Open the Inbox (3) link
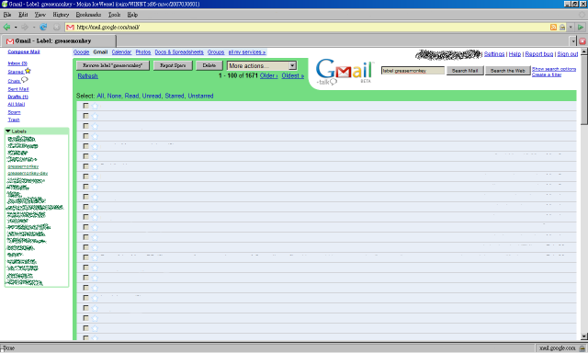This screenshot has height=353, width=588. [17, 63]
